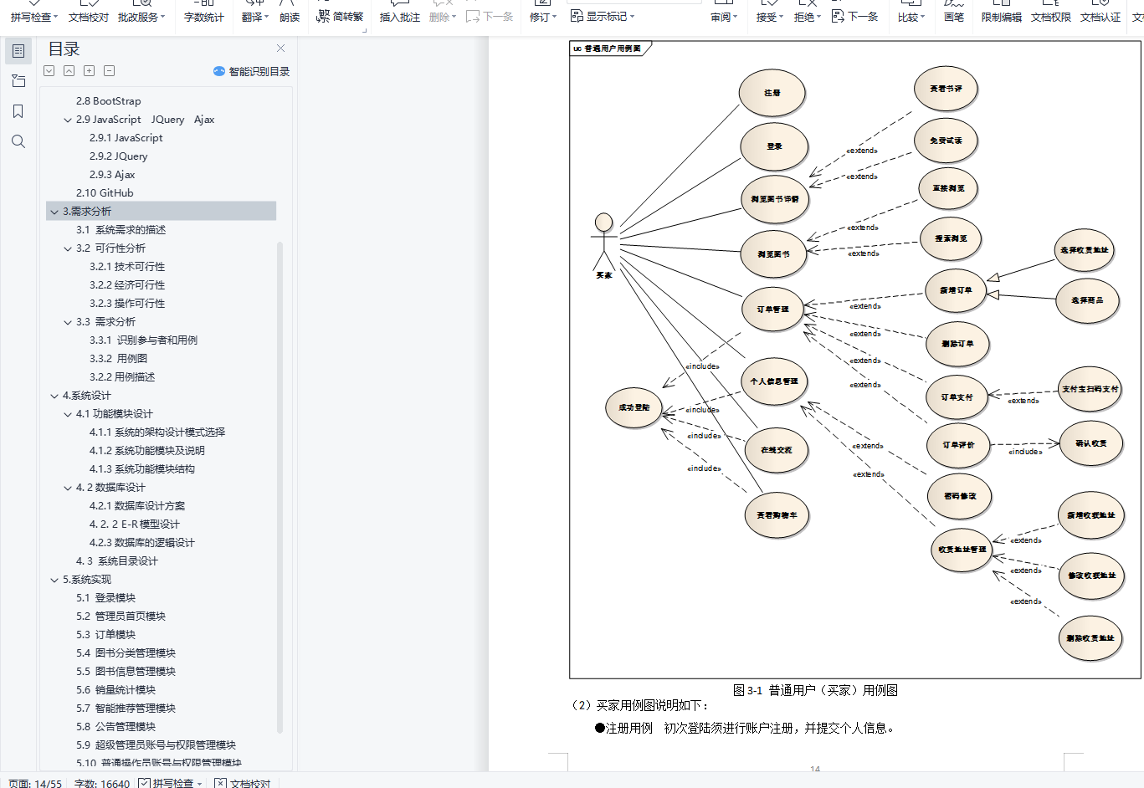Click the 字数统计 ribbon button
Viewport: 1144px width, 788px height.
pyautogui.click(x=204, y=17)
